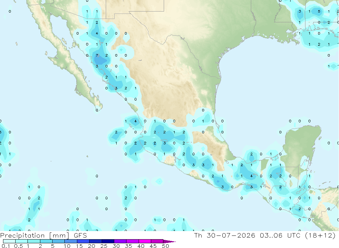Click the 'GFS' model label

(x=80, y=235)
